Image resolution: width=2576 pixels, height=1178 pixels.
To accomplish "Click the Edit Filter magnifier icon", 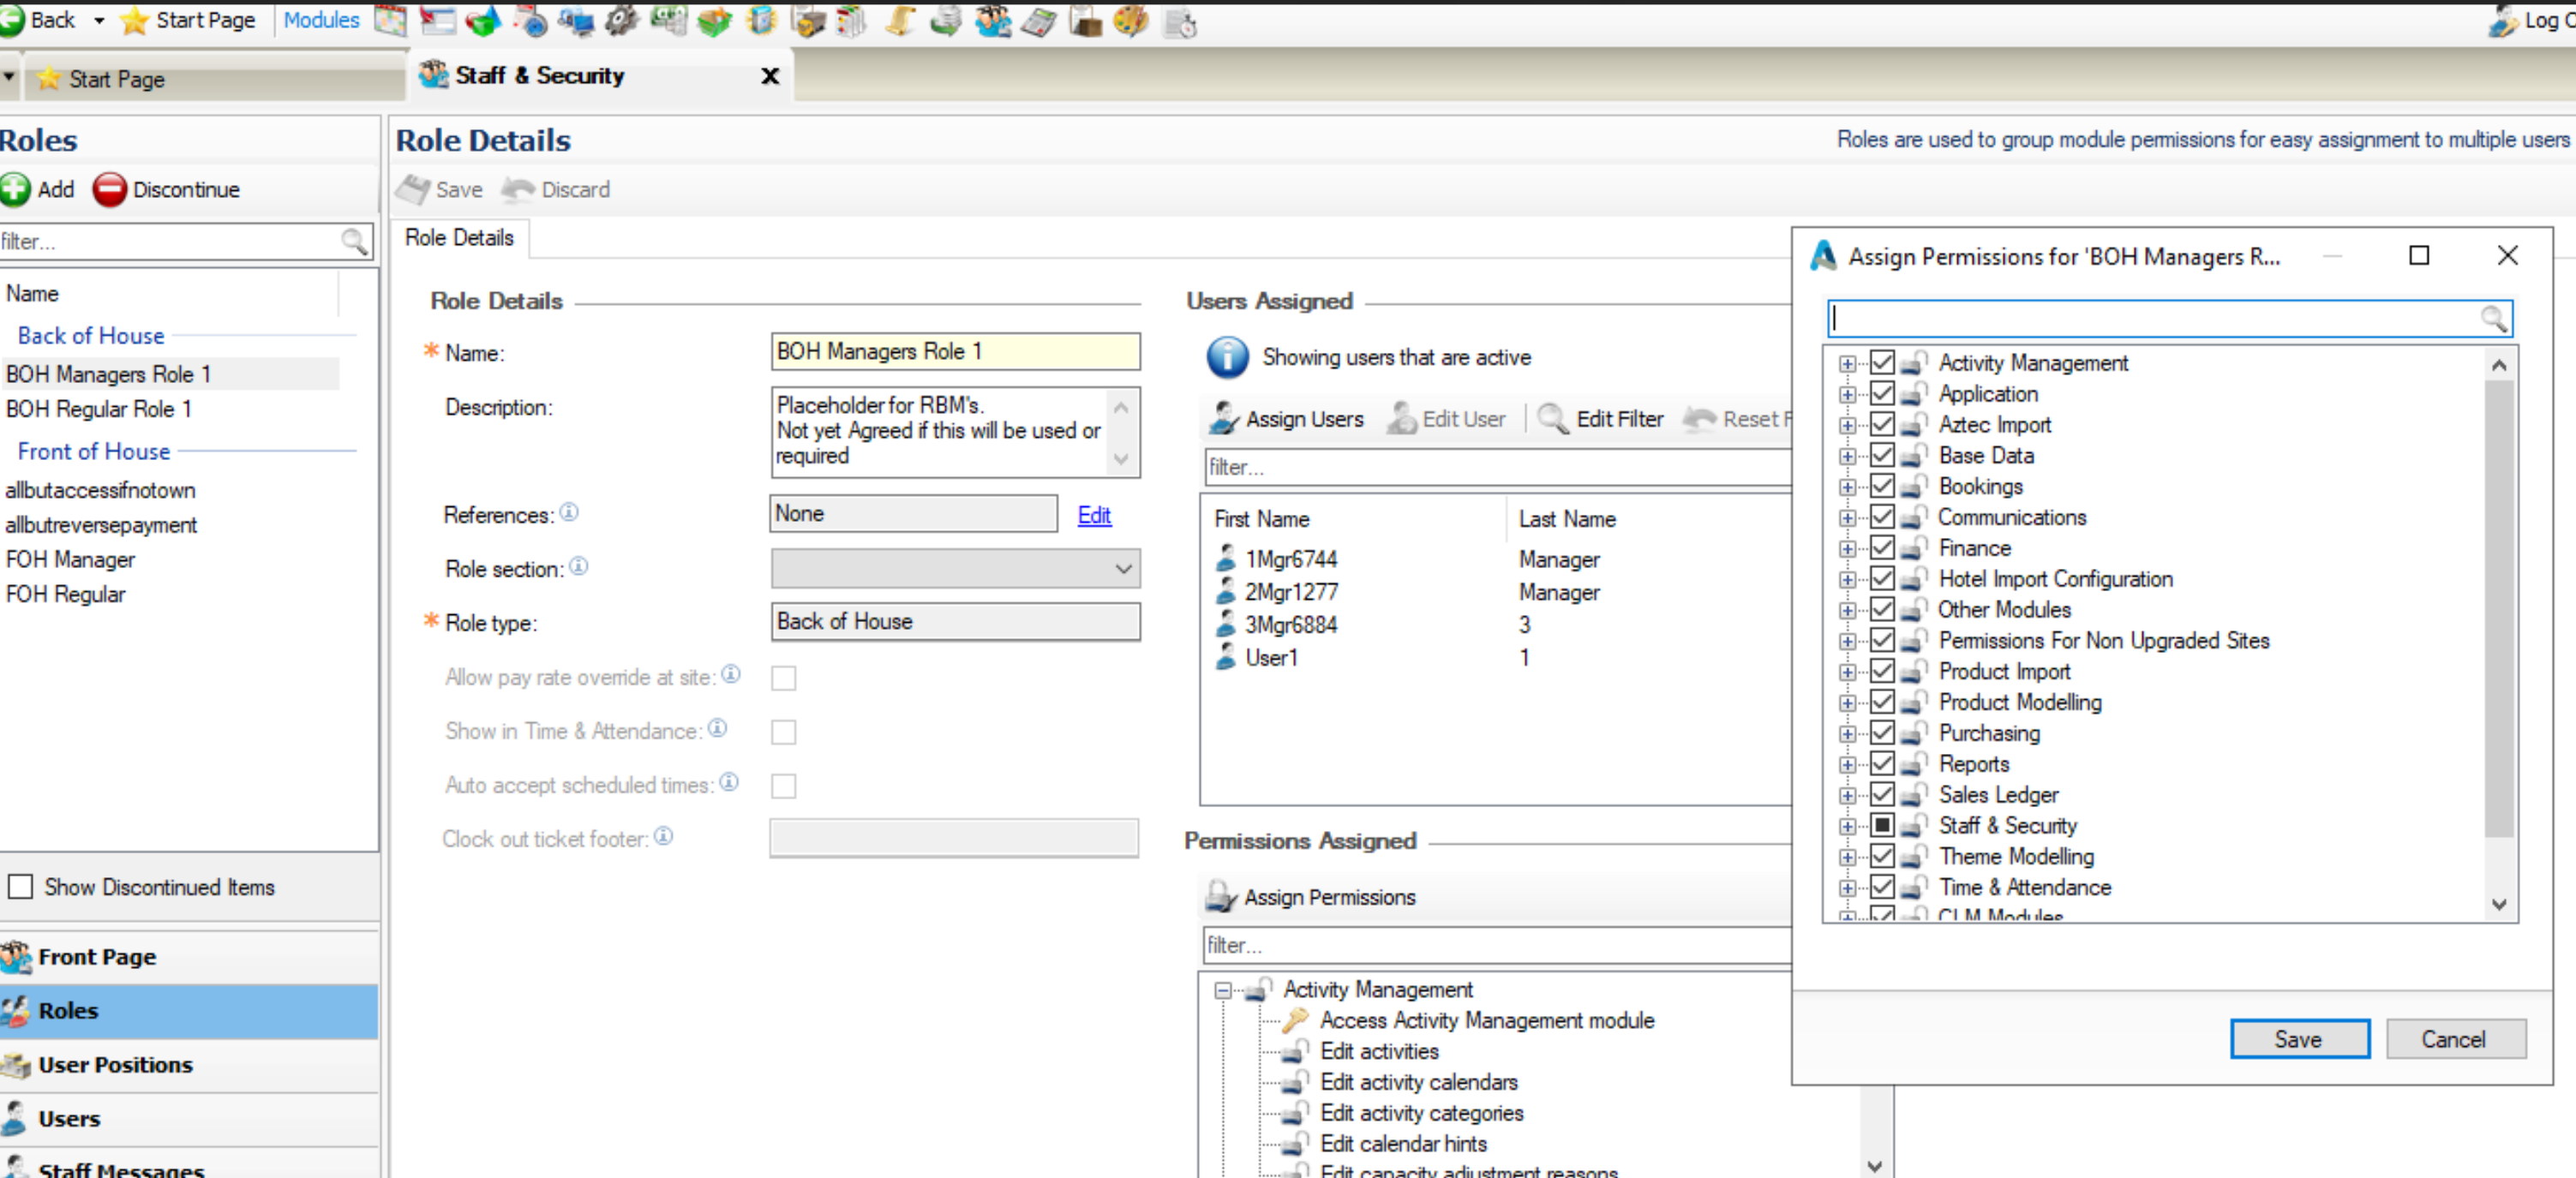I will coord(1553,418).
